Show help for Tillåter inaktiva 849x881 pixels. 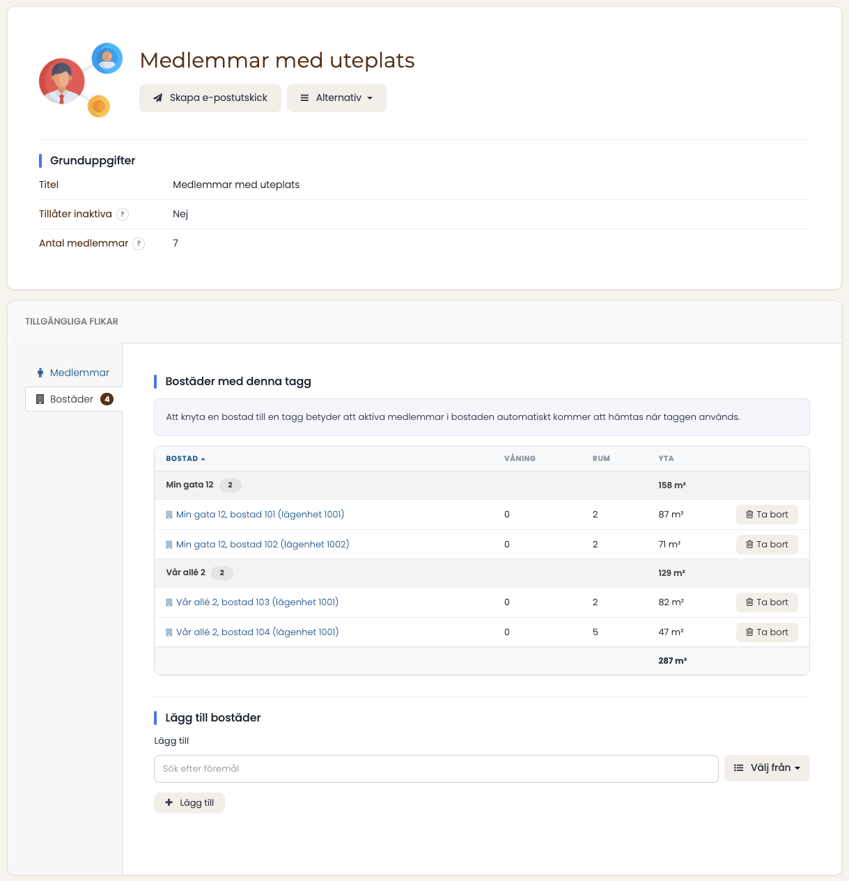pos(123,215)
